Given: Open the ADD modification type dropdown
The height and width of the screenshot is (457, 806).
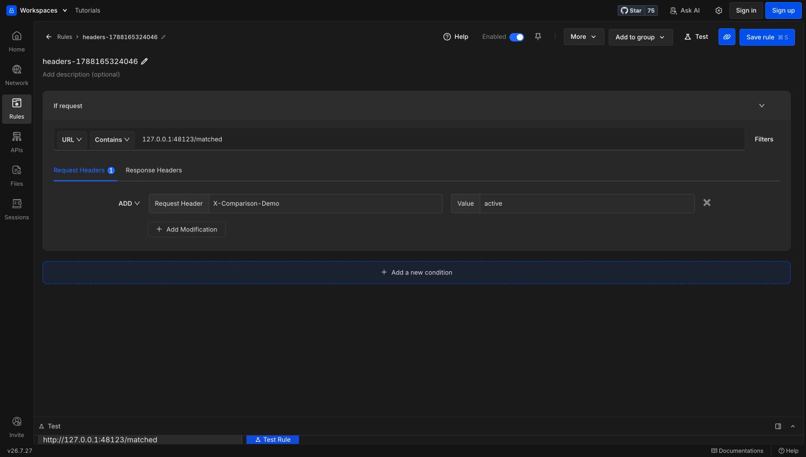Looking at the screenshot, I should 129,204.
